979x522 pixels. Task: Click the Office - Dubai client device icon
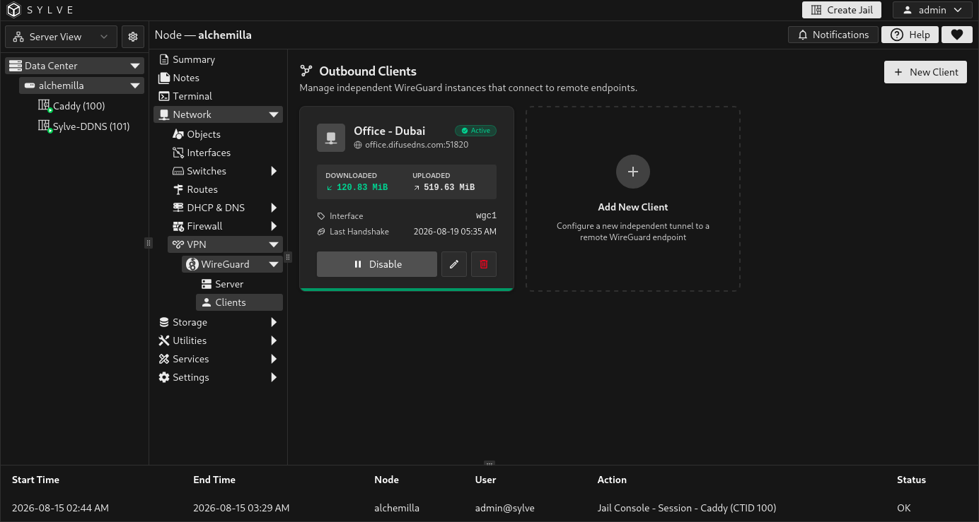tap(331, 138)
